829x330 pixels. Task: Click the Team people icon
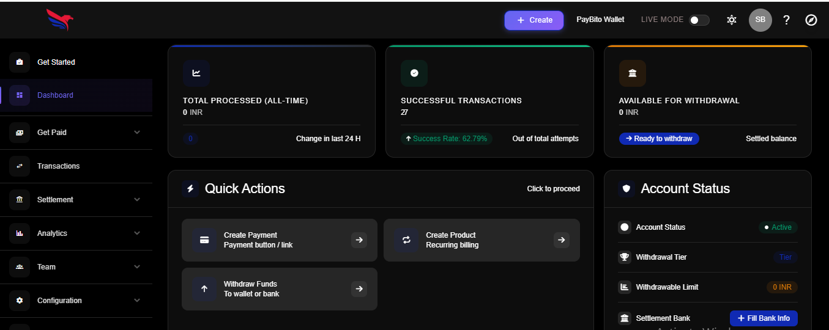(x=20, y=267)
